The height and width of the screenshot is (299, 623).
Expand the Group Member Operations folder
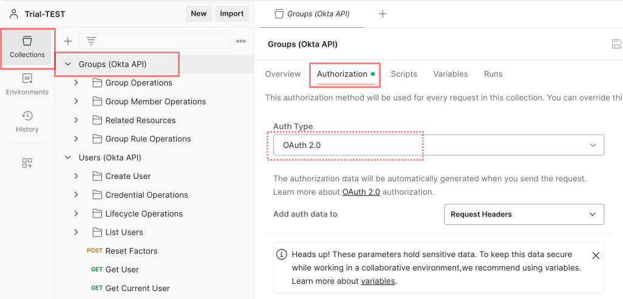tap(76, 101)
